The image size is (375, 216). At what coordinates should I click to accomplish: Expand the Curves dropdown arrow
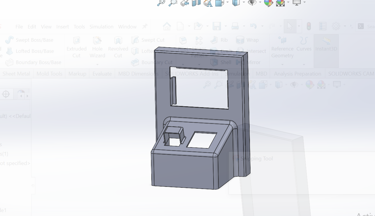click(304, 65)
